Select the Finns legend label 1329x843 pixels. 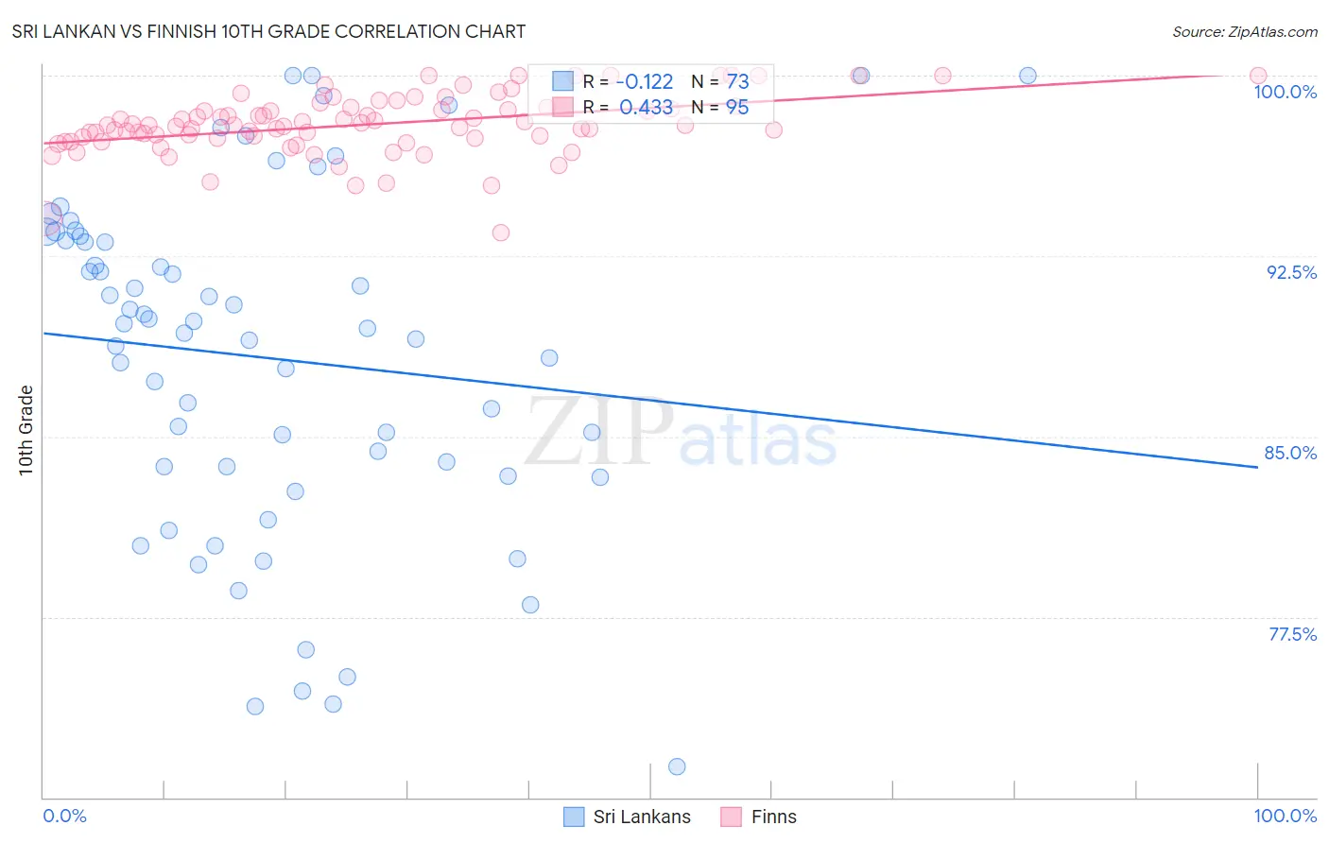pyautogui.click(x=774, y=817)
